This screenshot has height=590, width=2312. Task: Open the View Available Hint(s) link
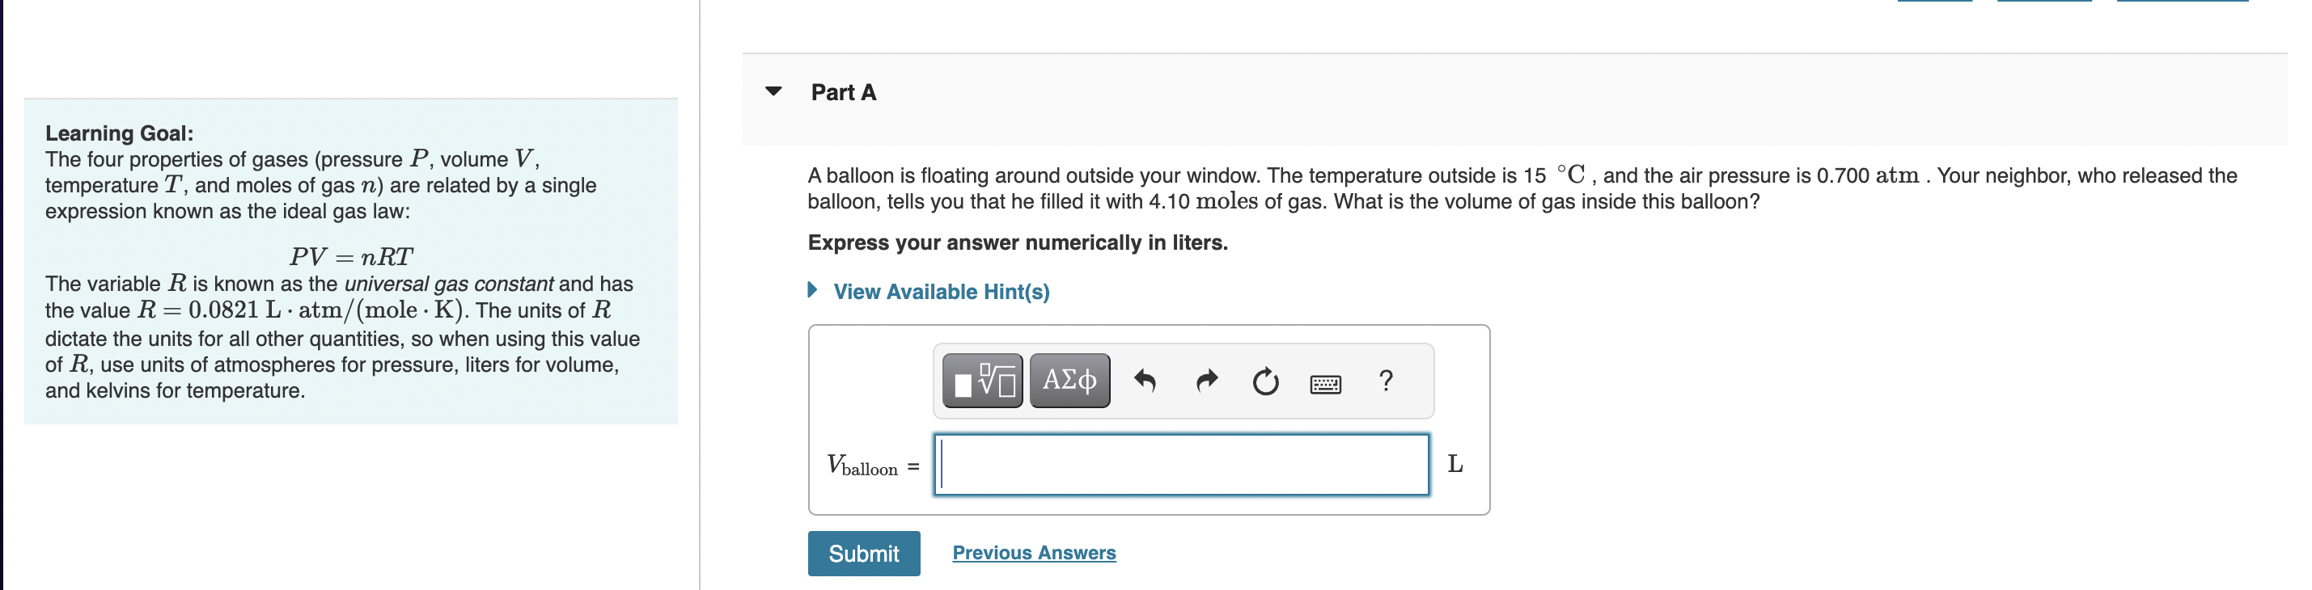tap(941, 292)
